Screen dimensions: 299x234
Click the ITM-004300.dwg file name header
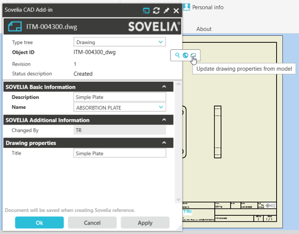pyautogui.click(x=52, y=27)
